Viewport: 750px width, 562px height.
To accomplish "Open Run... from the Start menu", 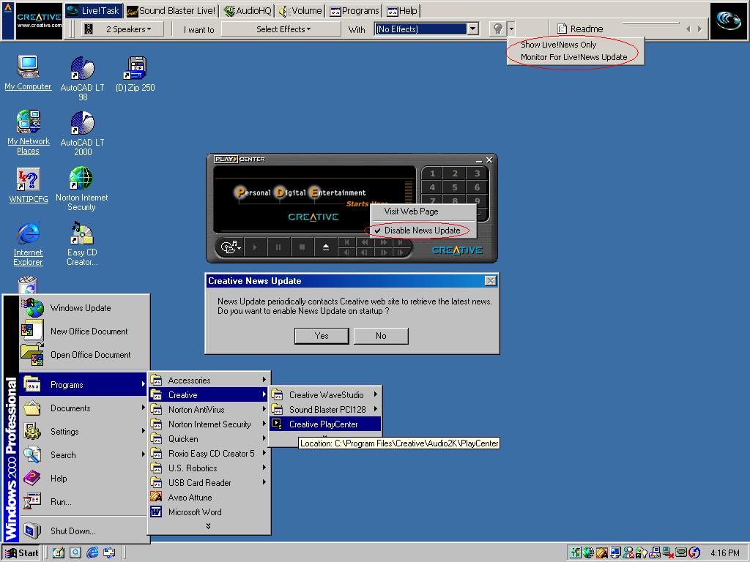I will pyautogui.click(x=84, y=502).
